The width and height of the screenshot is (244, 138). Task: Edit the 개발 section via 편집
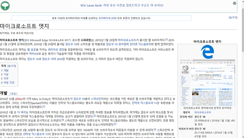pos(13,94)
